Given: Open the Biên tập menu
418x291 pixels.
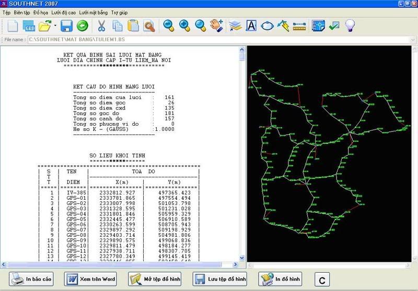Looking at the screenshot, I should coord(22,13).
